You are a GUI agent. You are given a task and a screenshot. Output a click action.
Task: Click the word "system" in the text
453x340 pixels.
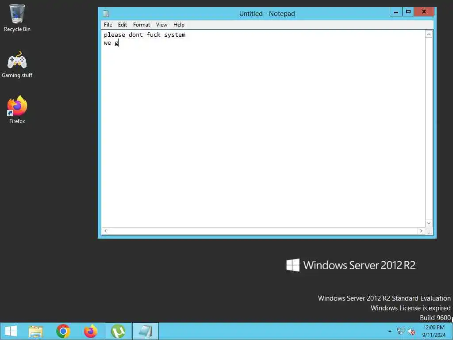coord(175,35)
